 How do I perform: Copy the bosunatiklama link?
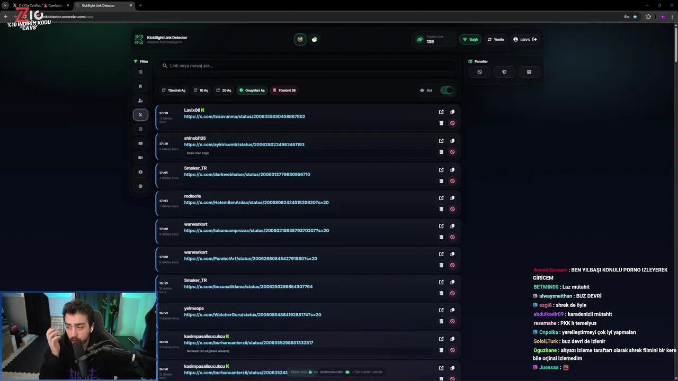point(452,282)
